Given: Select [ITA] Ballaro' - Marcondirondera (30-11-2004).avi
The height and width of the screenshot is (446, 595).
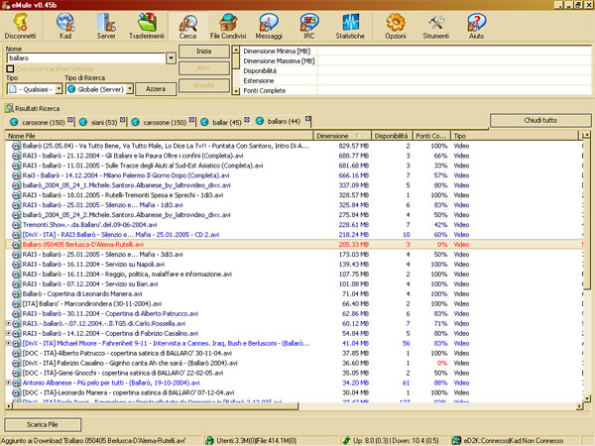Looking at the screenshot, I should coord(92,304).
